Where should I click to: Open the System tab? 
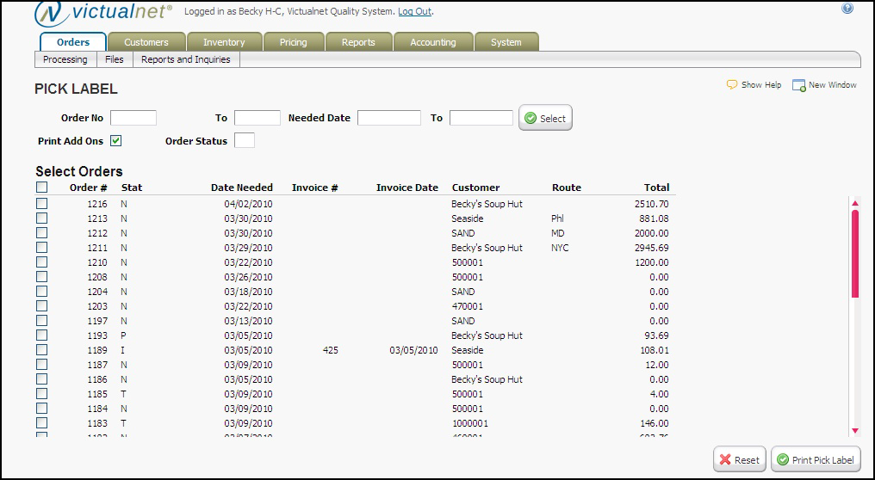point(506,42)
